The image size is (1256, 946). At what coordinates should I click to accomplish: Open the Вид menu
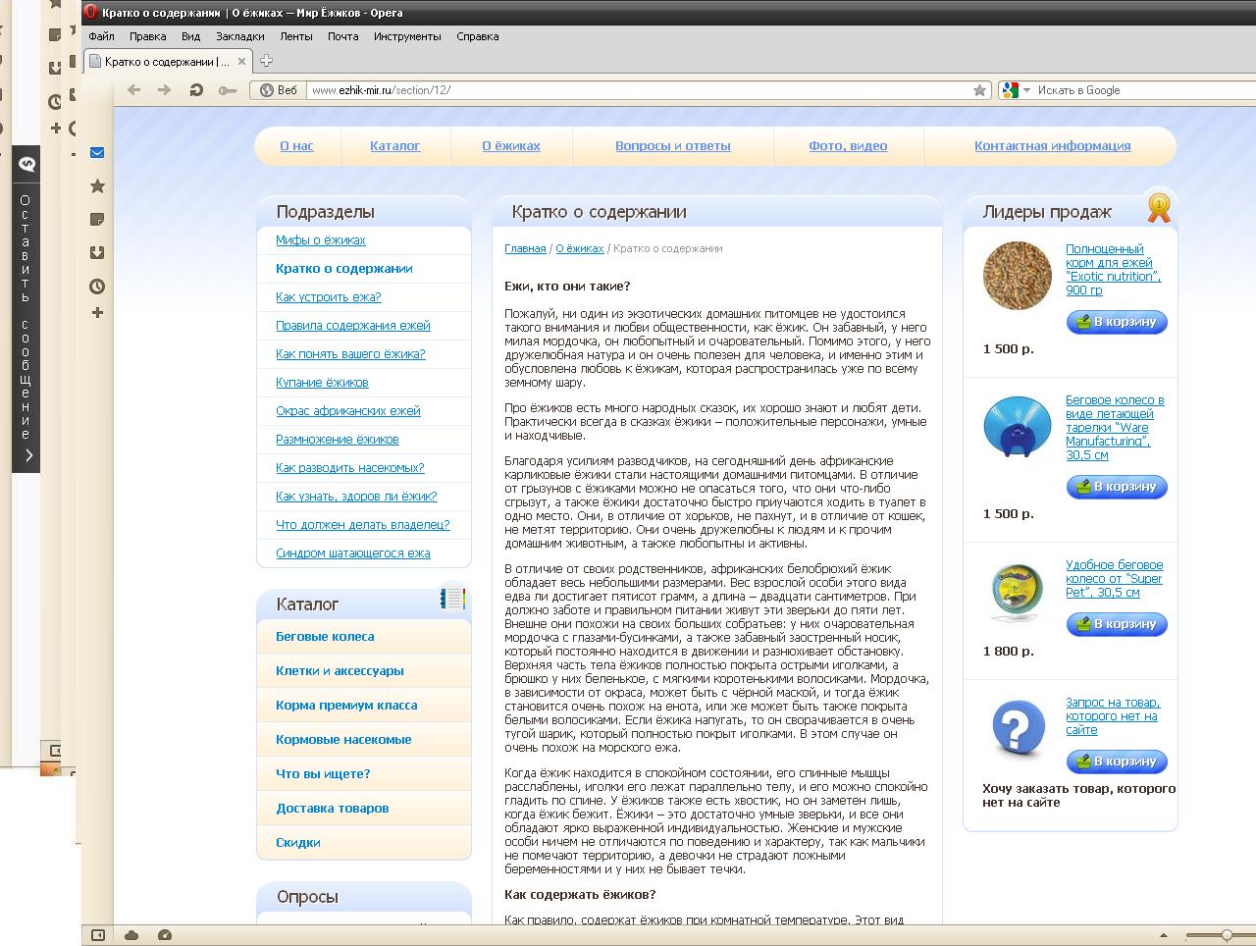point(190,36)
